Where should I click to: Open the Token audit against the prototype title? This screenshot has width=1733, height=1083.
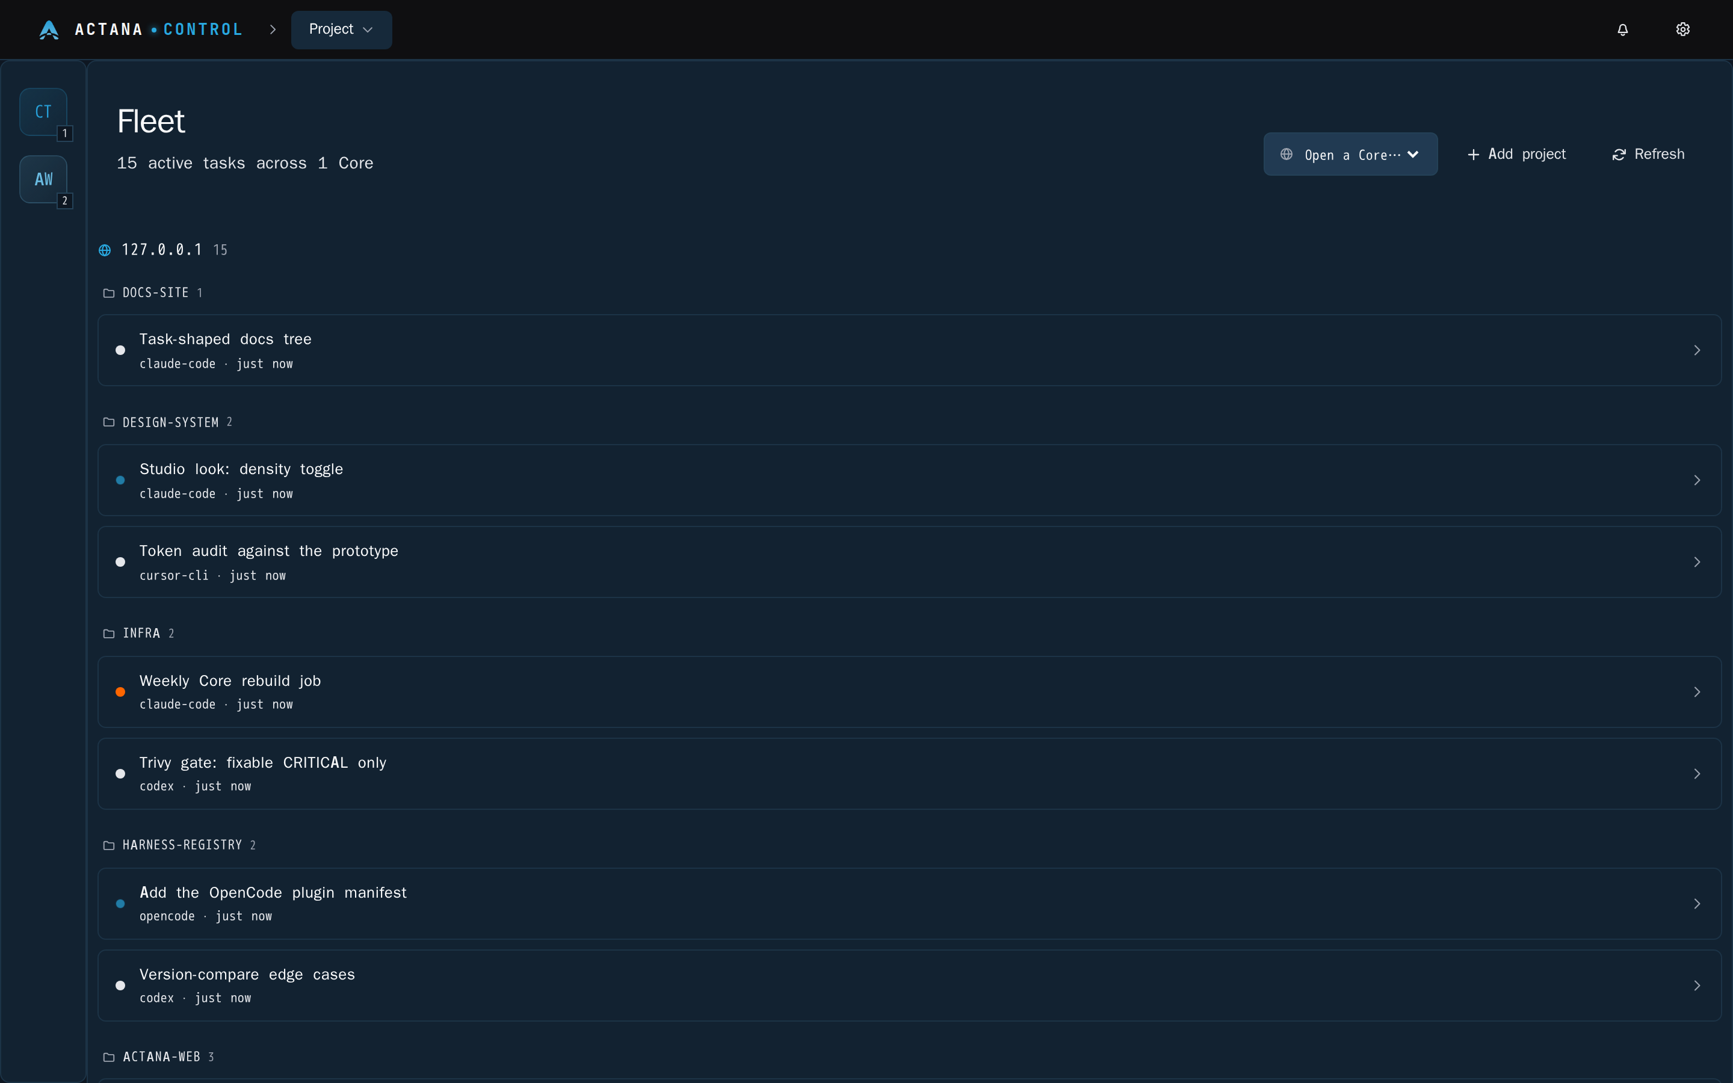pyautogui.click(x=268, y=551)
